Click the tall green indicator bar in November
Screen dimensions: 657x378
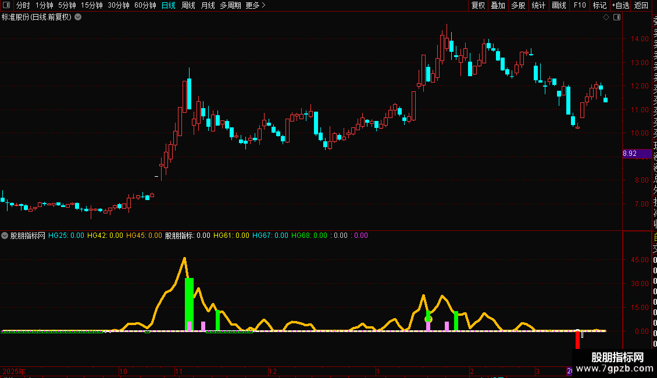pyautogui.click(x=189, y=304)
